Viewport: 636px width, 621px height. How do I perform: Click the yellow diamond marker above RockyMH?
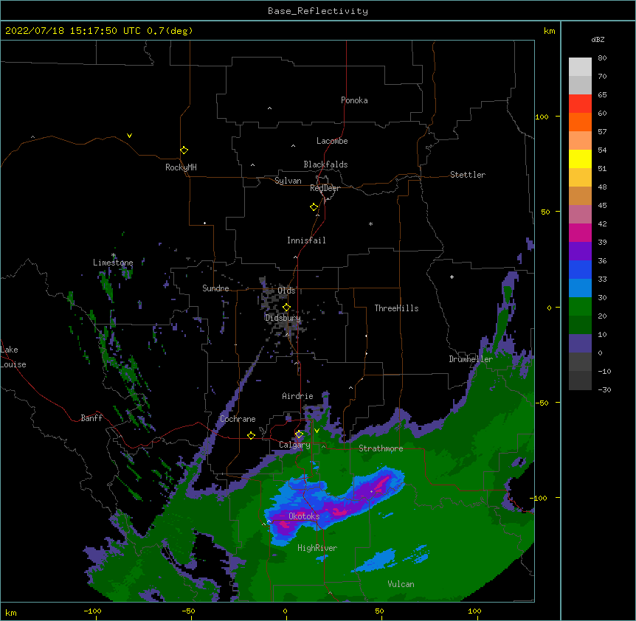coord(184,150)
